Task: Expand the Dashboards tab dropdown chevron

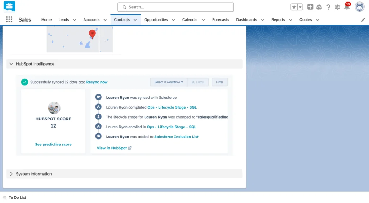Action: point(262,20)
